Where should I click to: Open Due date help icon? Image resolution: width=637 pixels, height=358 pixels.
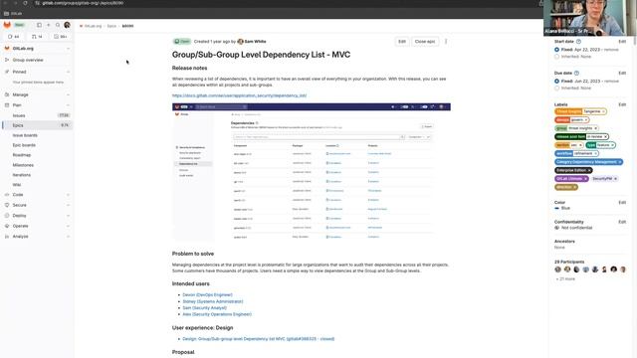576,73
